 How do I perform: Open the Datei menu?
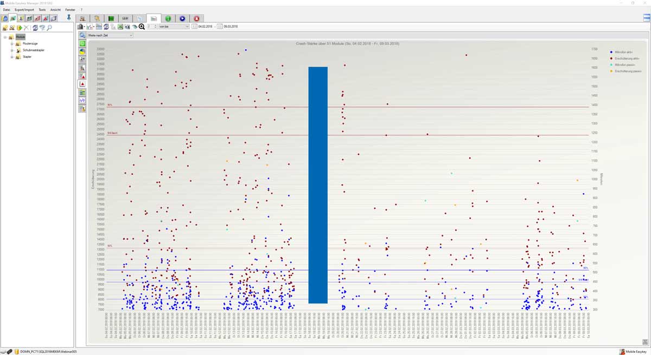click(x=7, y=10)
